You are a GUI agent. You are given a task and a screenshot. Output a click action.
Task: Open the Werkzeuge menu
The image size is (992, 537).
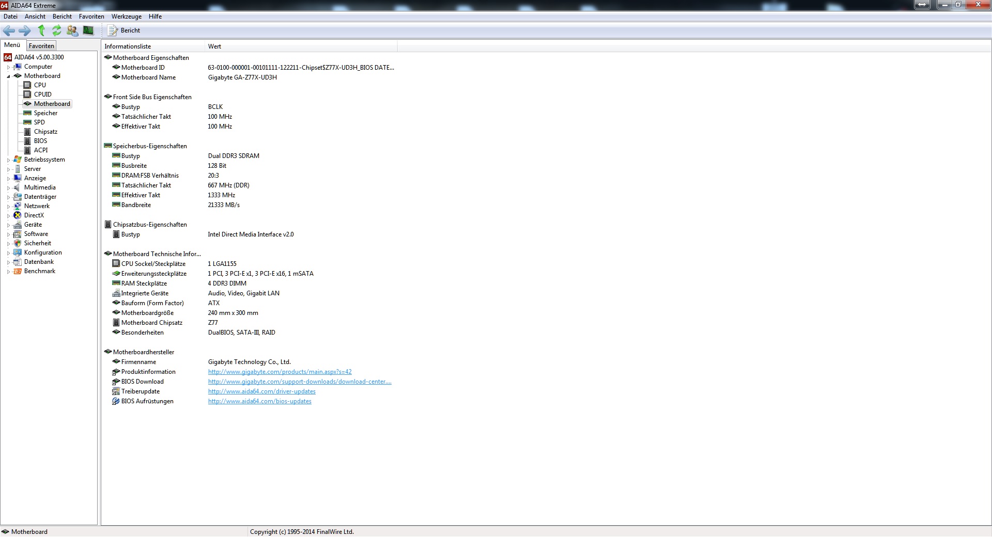pos(127,17)
